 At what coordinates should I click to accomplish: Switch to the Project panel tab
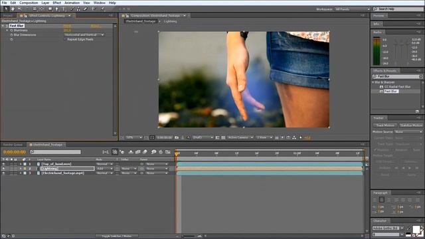click(x=8, y=16)
